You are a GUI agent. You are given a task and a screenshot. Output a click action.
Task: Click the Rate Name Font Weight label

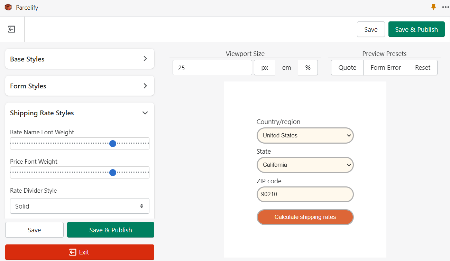pos(42,132)
